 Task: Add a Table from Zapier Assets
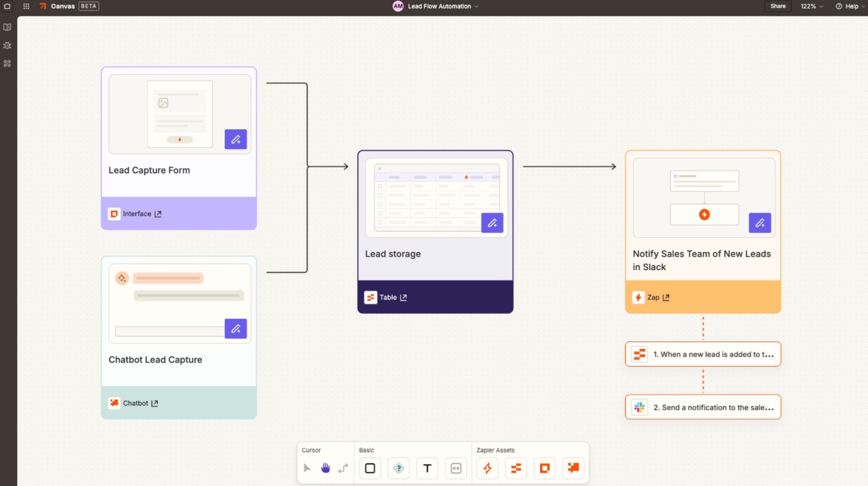point(516,468)
